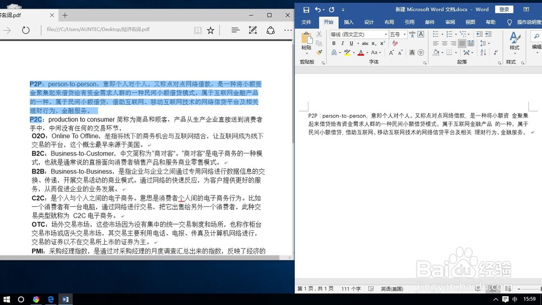
Task: Open the Change Case Aa dropdown
Action: point(376,53)
